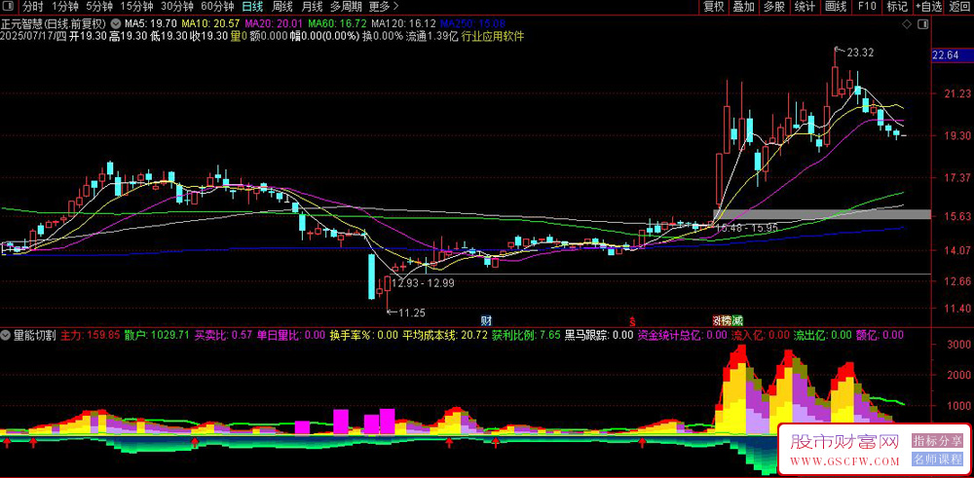Image resolution: width=974 pixels, height=478 pixels.
Task: Expand the 量能切割 indicator dropdown arrow
Action: 6,335
